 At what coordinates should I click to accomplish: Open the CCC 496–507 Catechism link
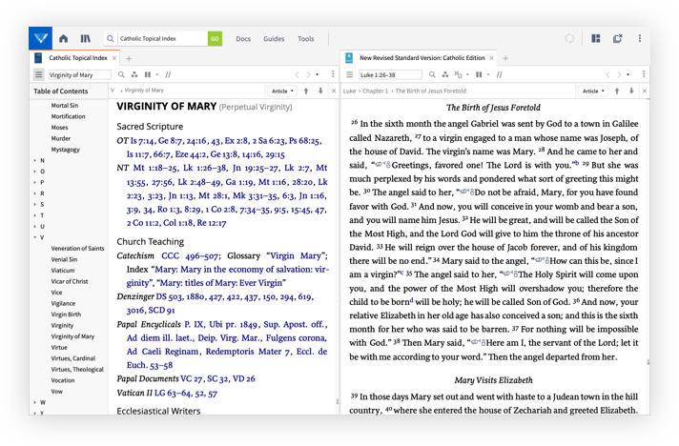click(189, 256)
